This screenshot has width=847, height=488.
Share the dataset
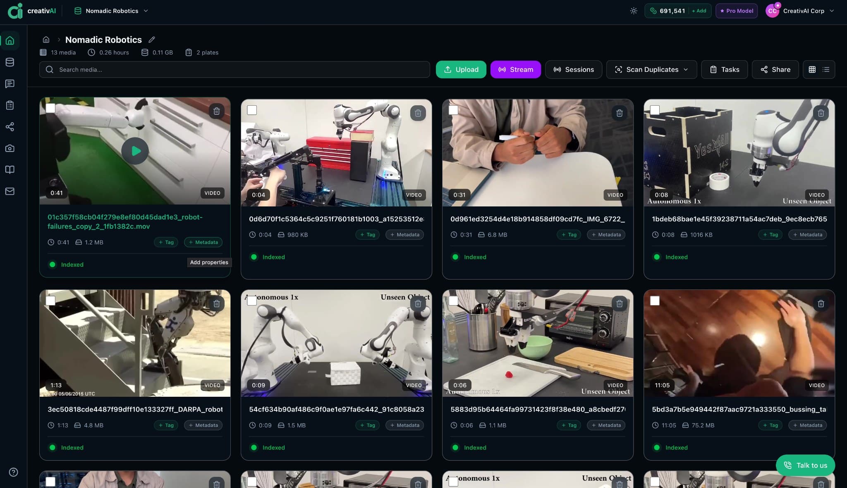(775, 69)
